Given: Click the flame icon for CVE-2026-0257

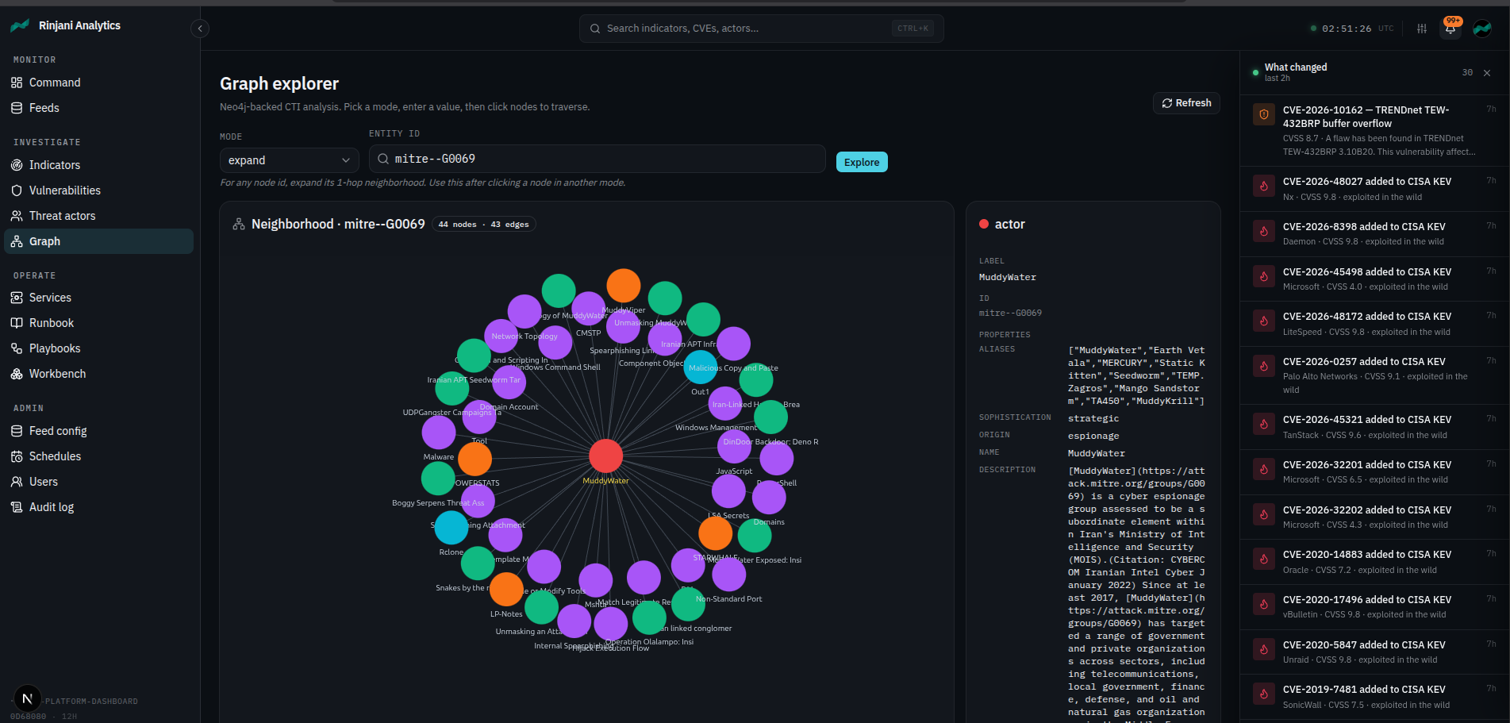Looking at the screenshot, I should coord(1263,367).
